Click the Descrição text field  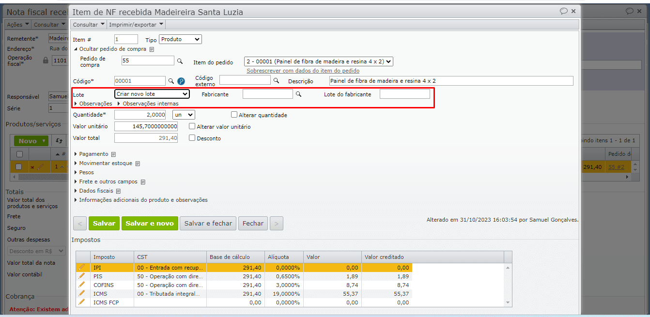click(451, 81)
